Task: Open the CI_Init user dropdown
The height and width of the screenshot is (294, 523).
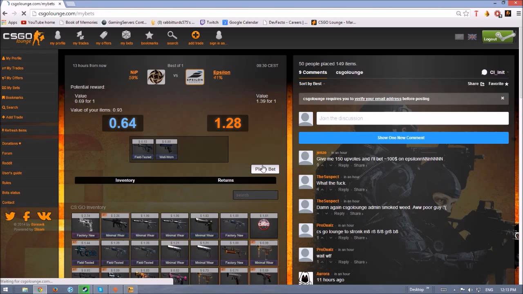Action: click(495, 72)
